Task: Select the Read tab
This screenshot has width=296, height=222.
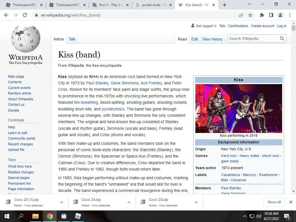Action: point(182,39)
